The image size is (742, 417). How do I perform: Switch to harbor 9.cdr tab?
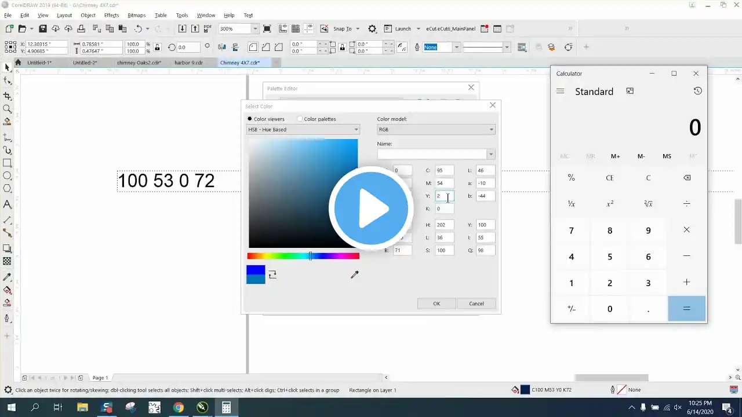click(188, 63)
